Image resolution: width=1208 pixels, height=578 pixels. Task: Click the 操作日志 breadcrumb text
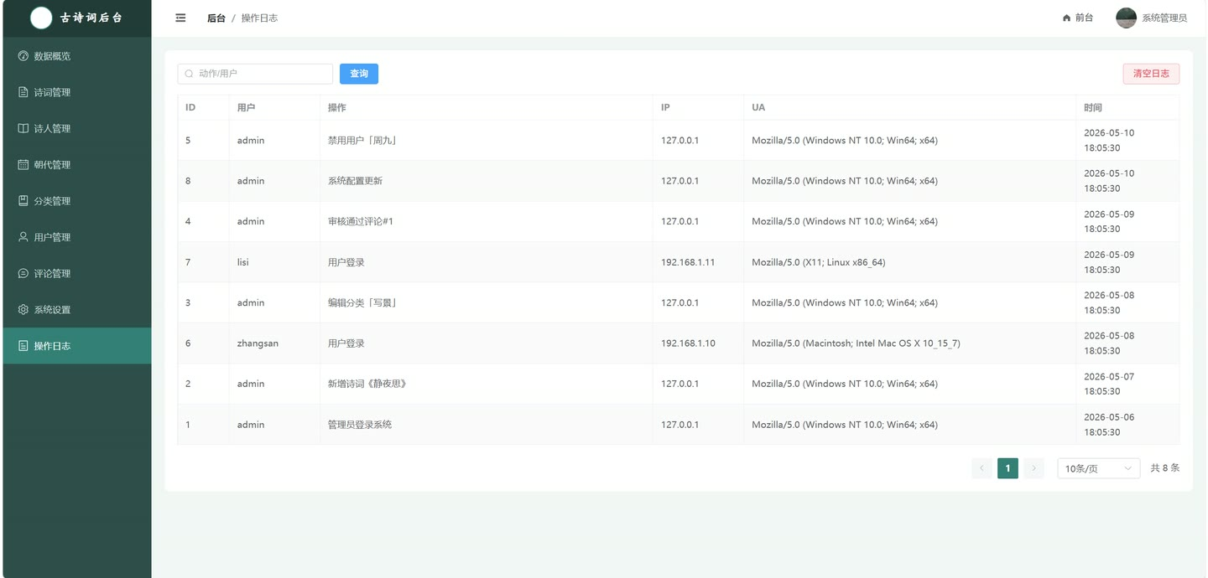[x=259, y=18]
